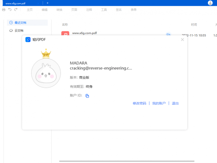This screenshot has width=217, height=163.
Task: Open the 注释 menu tab
Action: pos(89,10)
